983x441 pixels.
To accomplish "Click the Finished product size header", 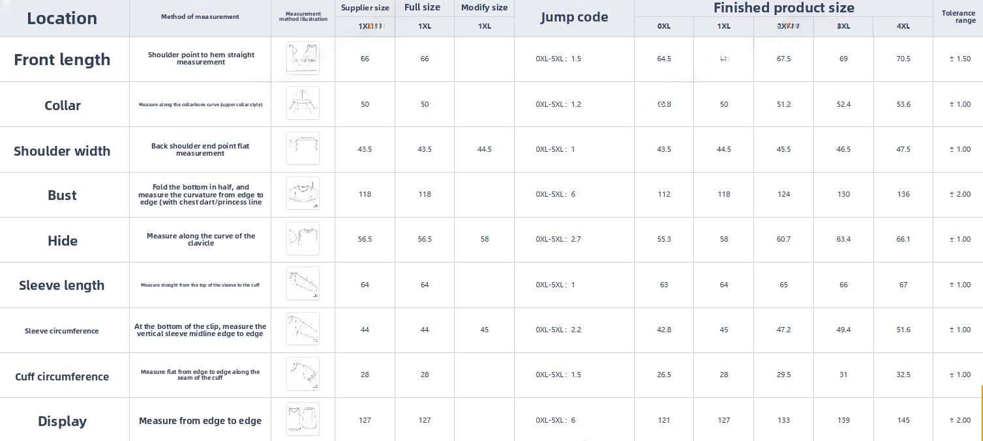I will click(783, 8).
